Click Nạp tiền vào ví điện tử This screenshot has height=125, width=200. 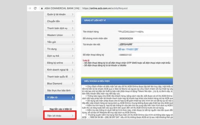click(61, 109)
